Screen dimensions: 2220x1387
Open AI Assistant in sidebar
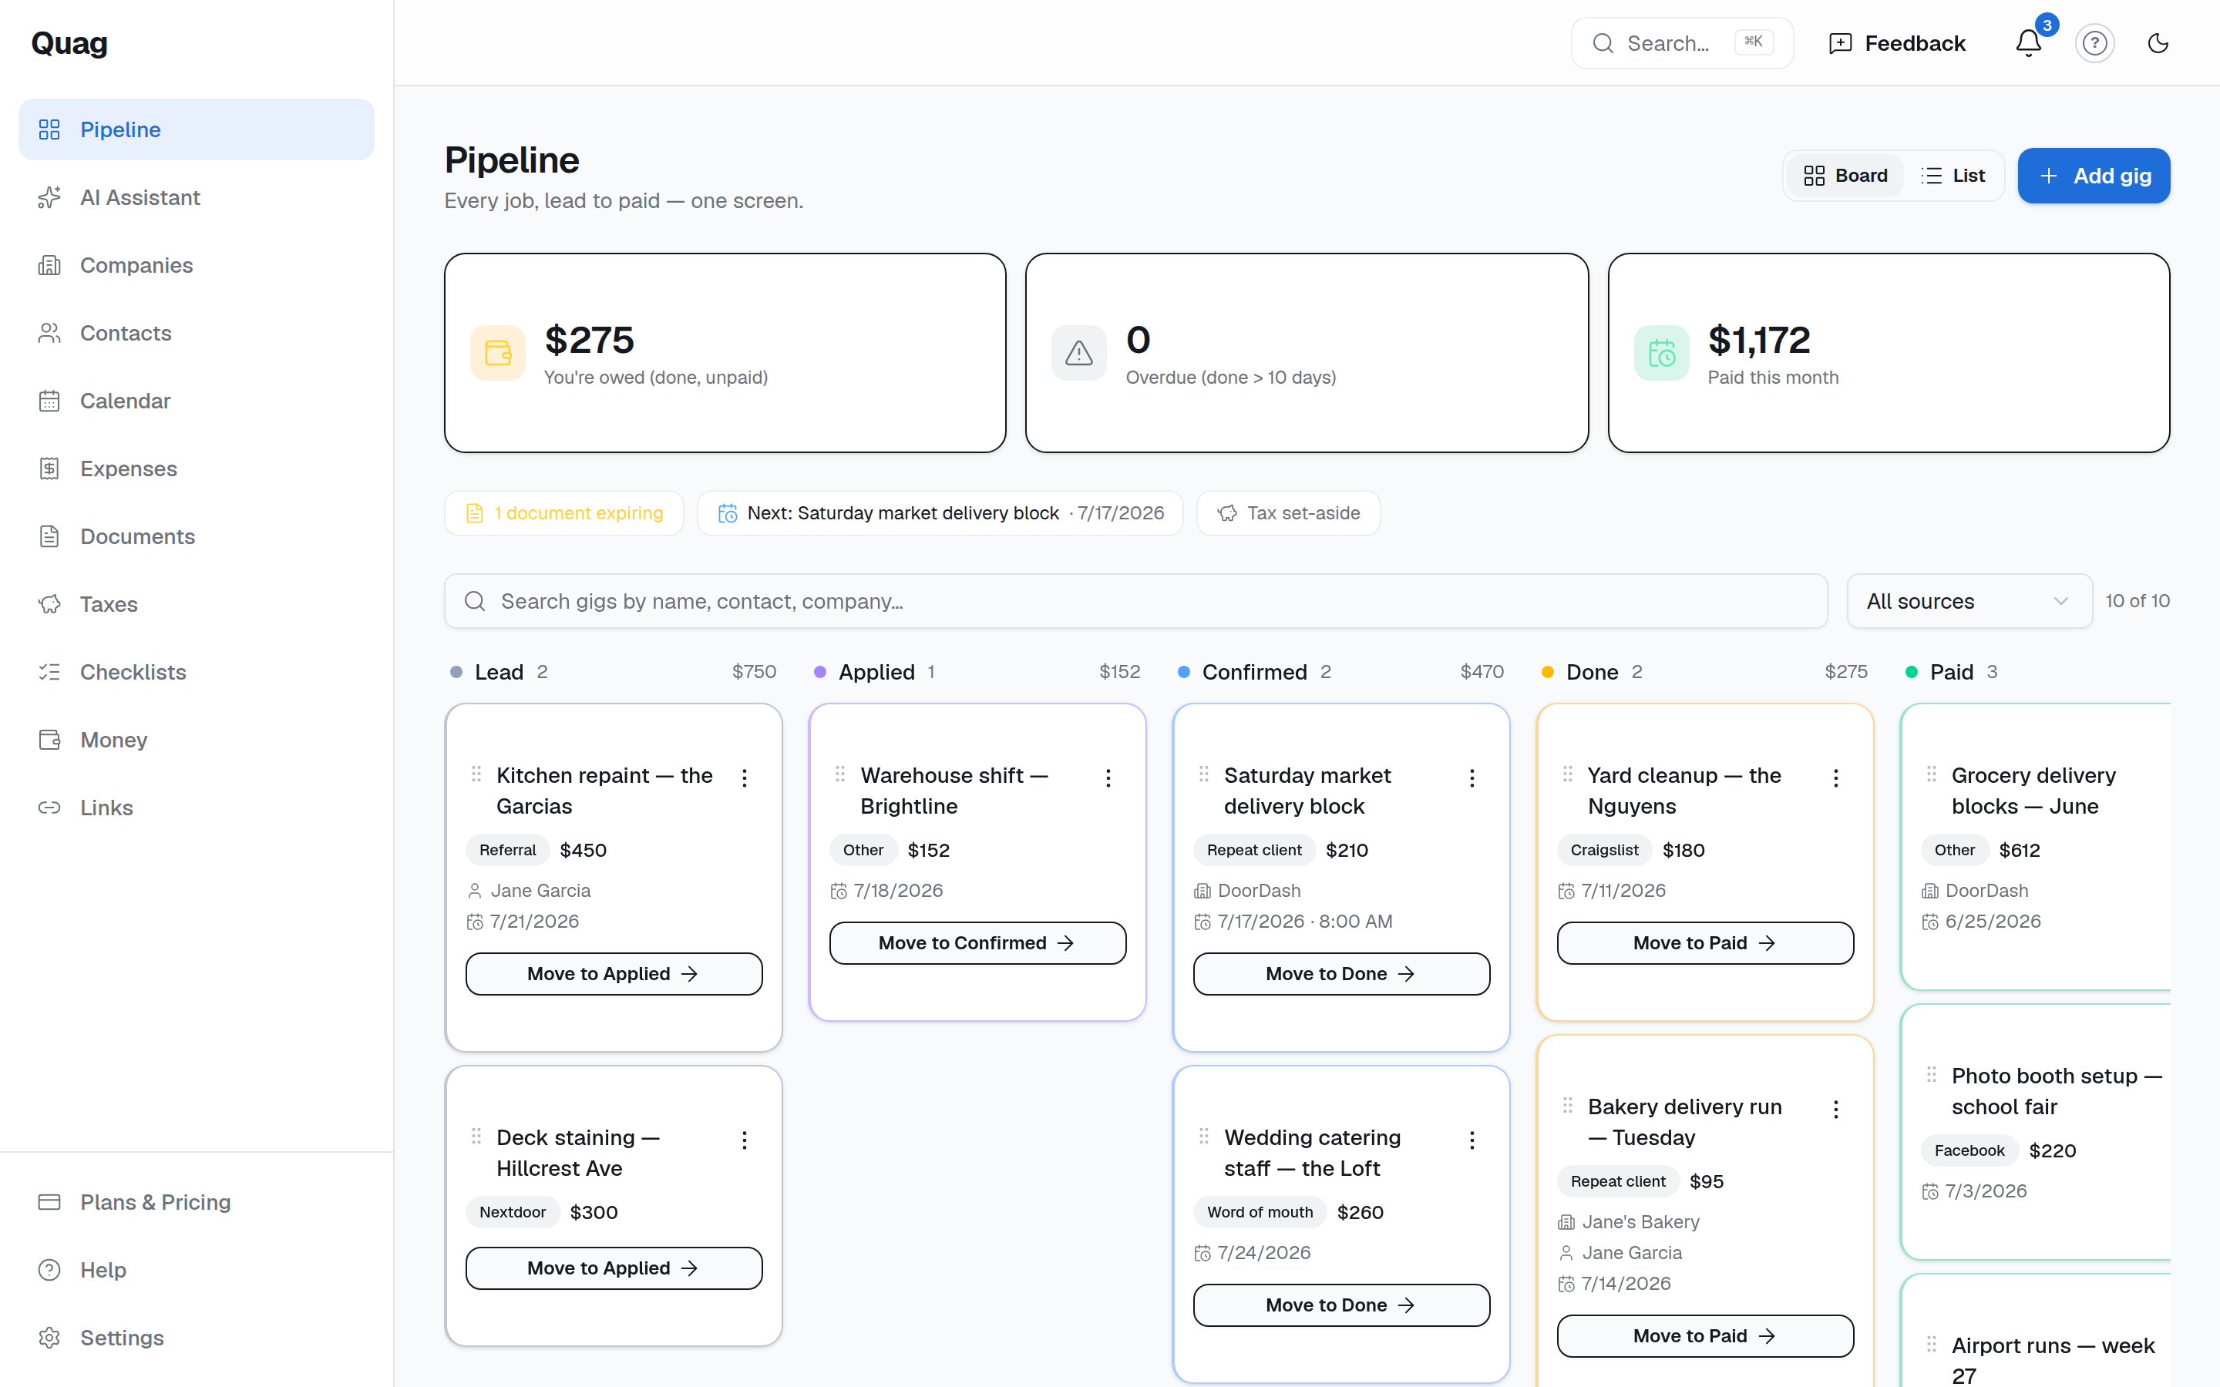tap(197, 197)
